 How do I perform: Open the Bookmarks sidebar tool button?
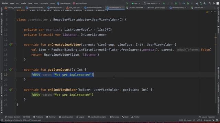1,91
